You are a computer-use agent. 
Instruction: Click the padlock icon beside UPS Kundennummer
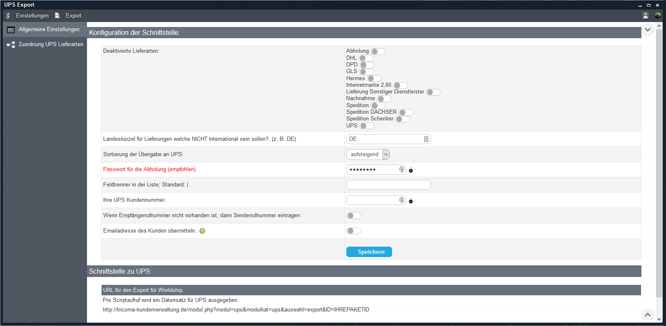pyautogui.click(x=411, y=201)
